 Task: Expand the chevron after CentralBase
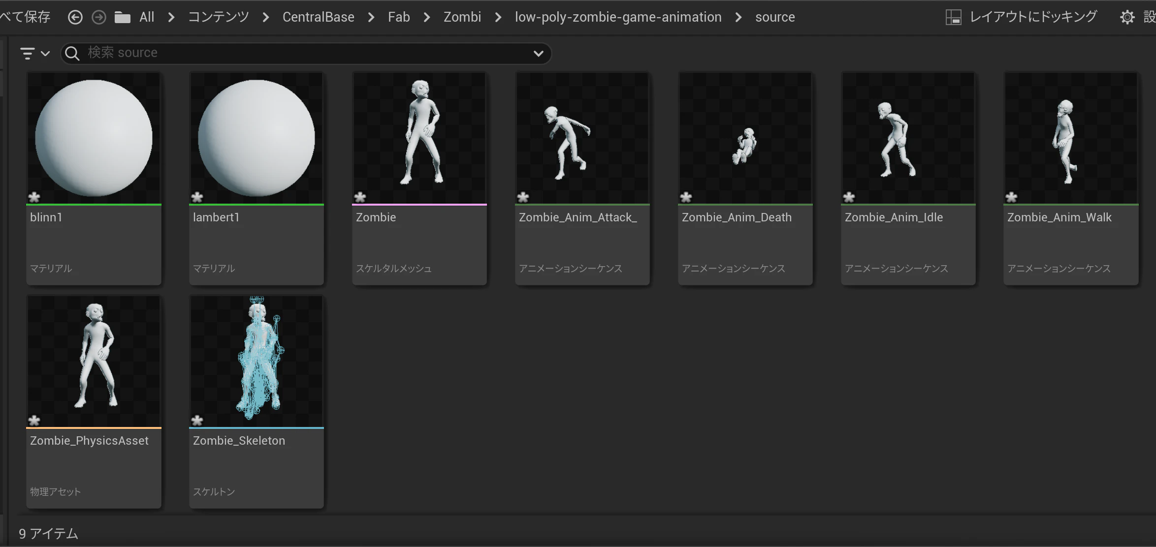coord(371,17)
